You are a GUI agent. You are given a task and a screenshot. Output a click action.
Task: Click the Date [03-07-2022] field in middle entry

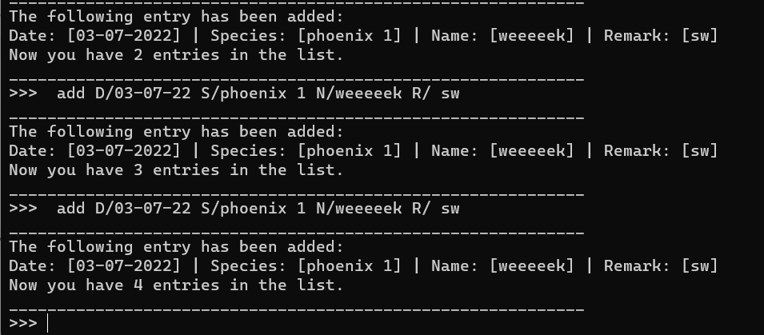coord(94,151)
